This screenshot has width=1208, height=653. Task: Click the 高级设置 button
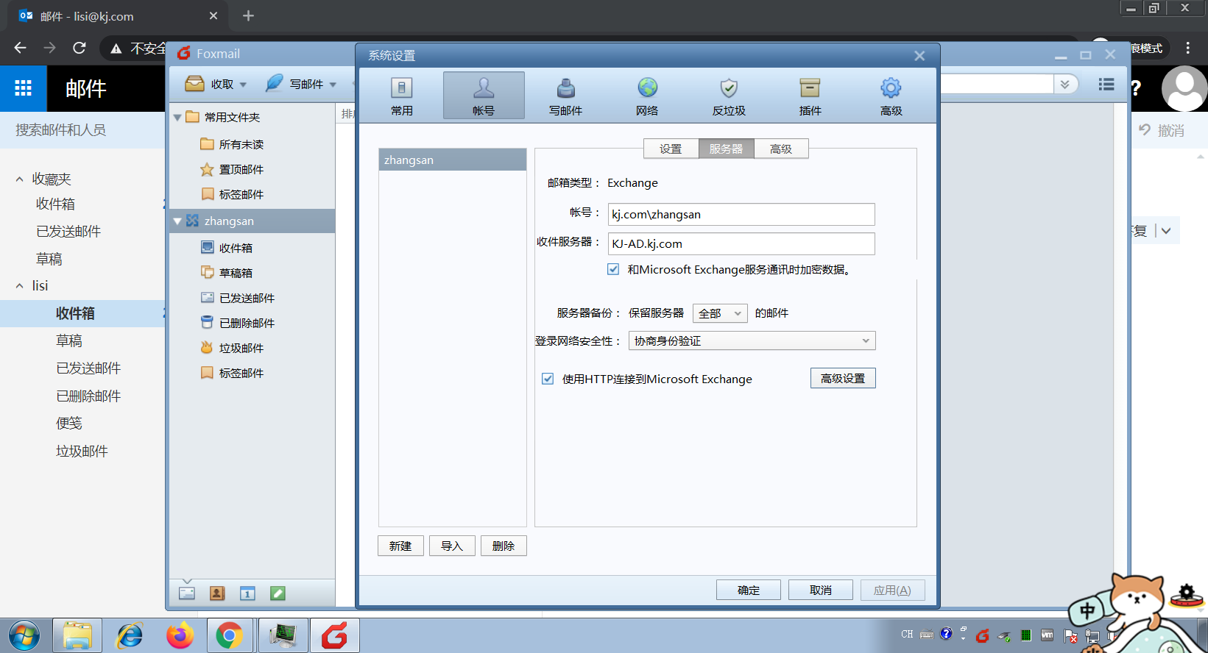[x=843, y=378]
